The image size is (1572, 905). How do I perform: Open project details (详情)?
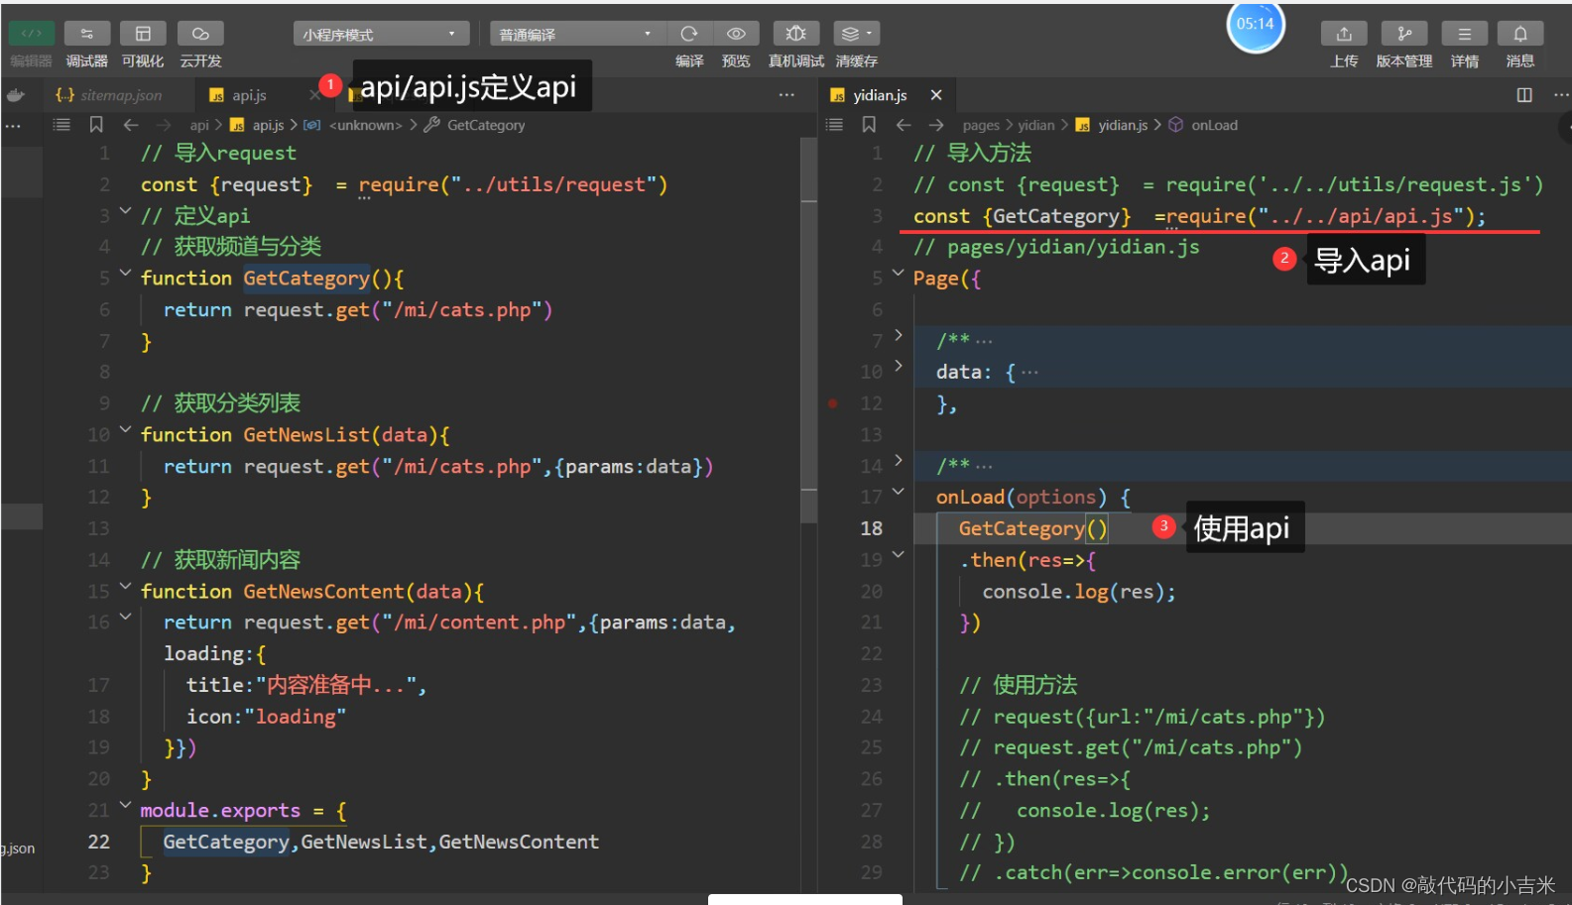(1465, 34)
